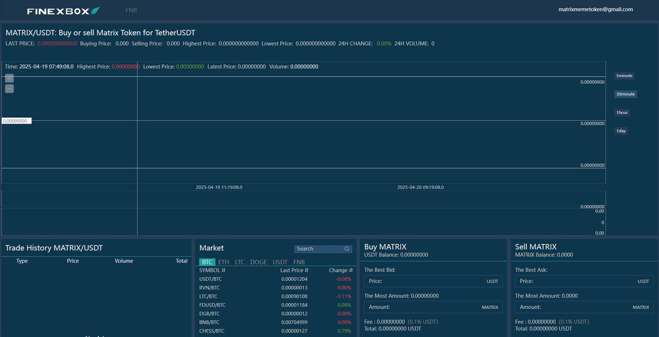
Task: Select the 5minute chart interval
Action: (624, 76)
